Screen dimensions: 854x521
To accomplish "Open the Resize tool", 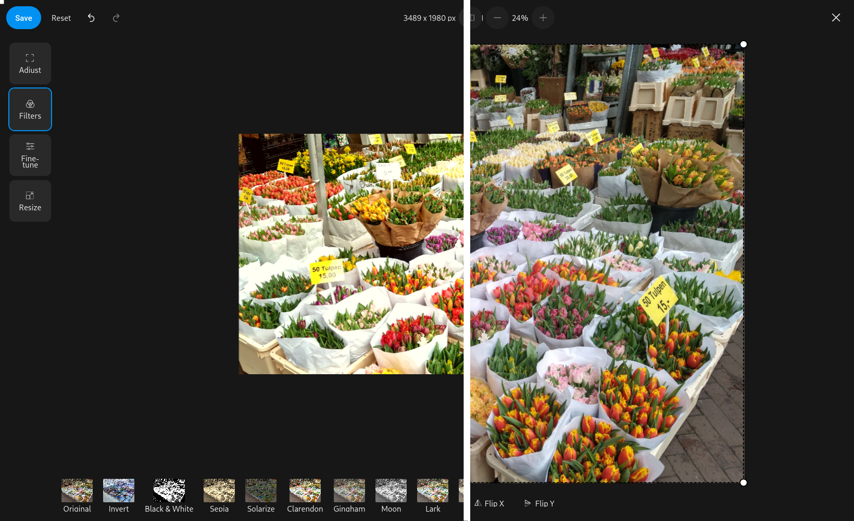I will click(30, 201).
